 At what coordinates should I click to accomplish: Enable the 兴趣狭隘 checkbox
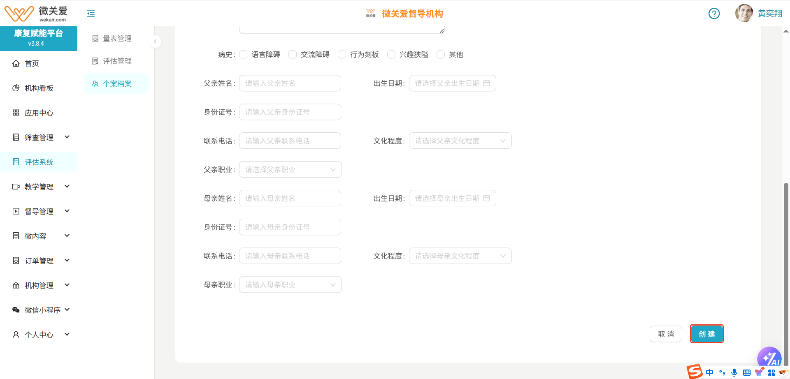click(x=391, y=55)
